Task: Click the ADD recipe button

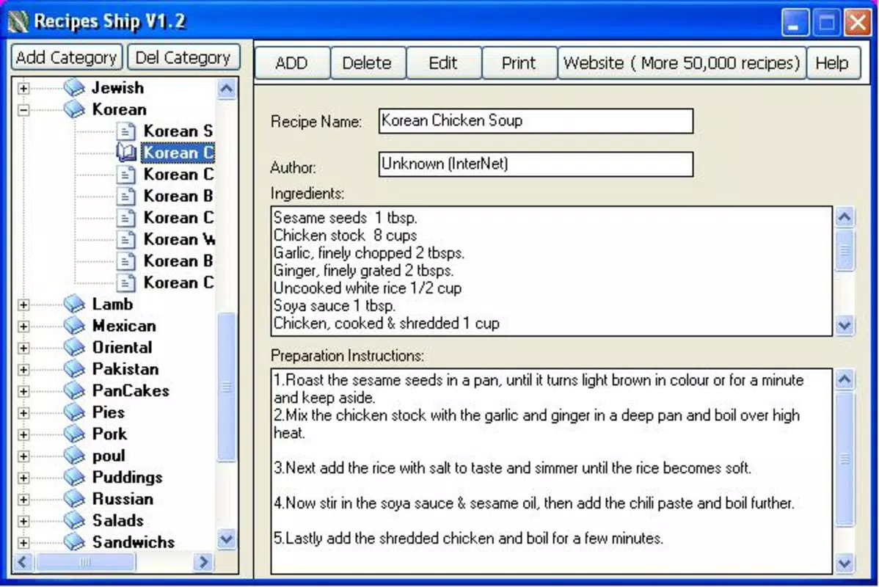Action: coord(292,63)
